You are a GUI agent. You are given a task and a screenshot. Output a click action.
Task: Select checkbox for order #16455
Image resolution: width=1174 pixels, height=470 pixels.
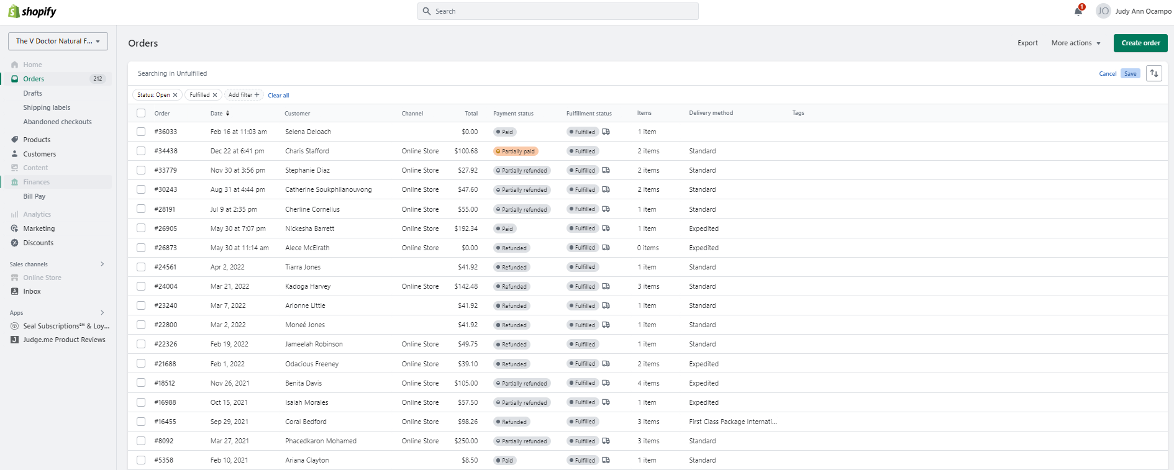click(x=141, y=422)
